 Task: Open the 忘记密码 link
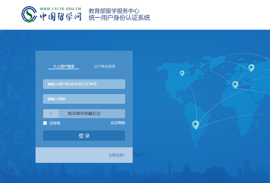point(118,123)
